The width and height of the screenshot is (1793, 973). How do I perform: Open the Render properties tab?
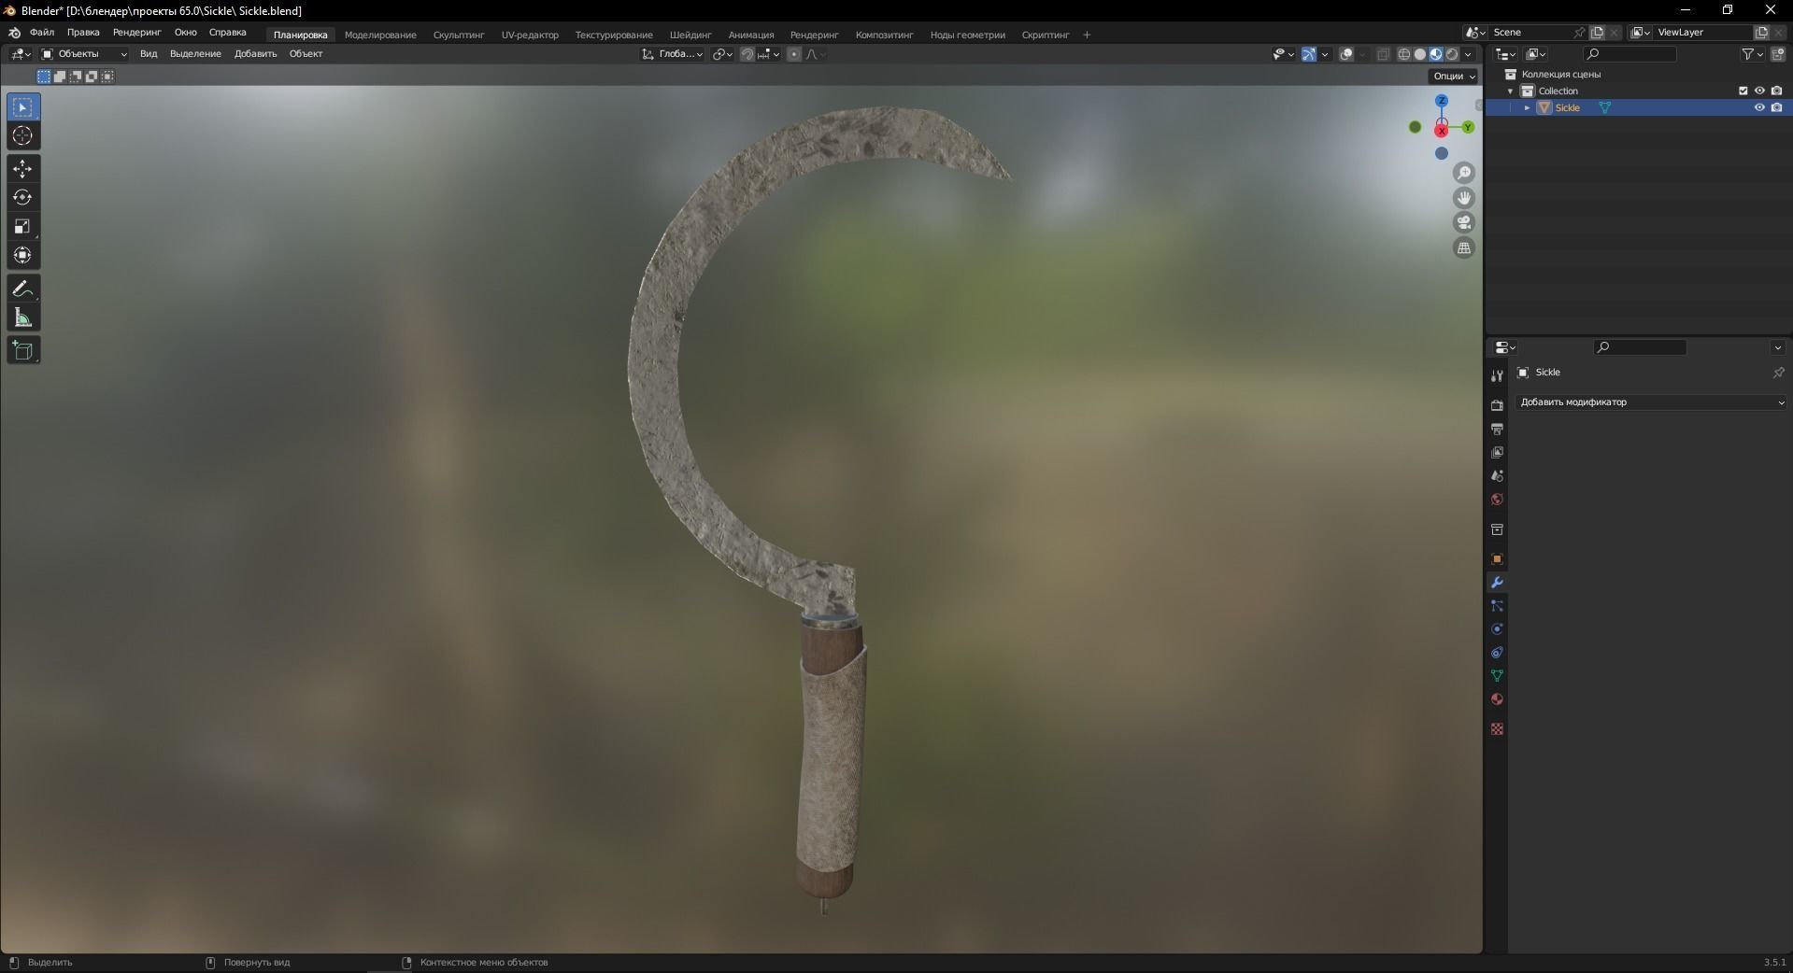(1497, 405)
